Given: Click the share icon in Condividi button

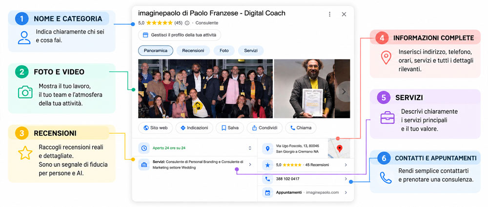Looking at the screenshot, I should coord(254,128).
